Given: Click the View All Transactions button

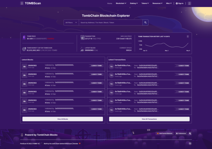Looking at the screenshot, I should (x=149, y=119).
